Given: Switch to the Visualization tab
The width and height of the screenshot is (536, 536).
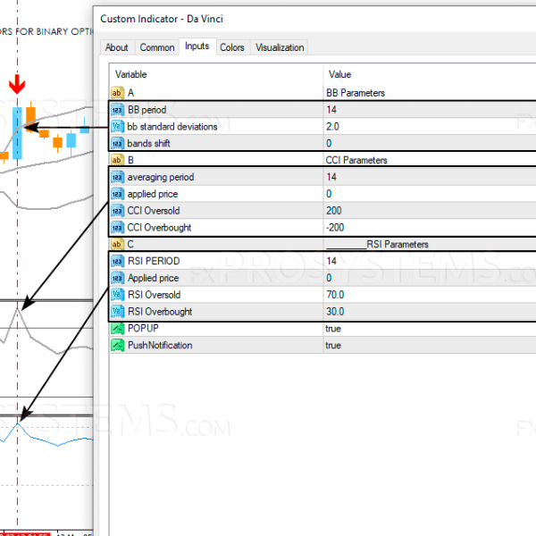Looking at the screenshot, I should 280,47.
